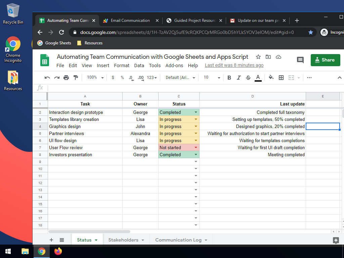Open the fill color picker
The image size is (344, 258).
pos(271,78)
